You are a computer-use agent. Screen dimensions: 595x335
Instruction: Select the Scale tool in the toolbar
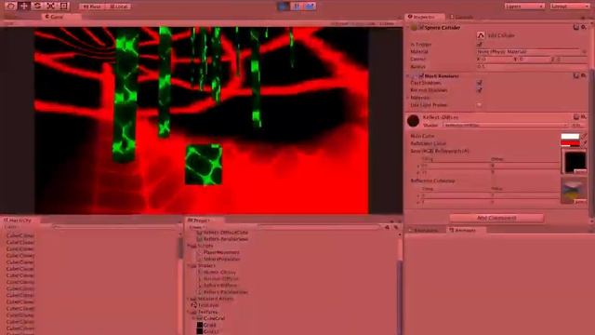click(50, 7)
